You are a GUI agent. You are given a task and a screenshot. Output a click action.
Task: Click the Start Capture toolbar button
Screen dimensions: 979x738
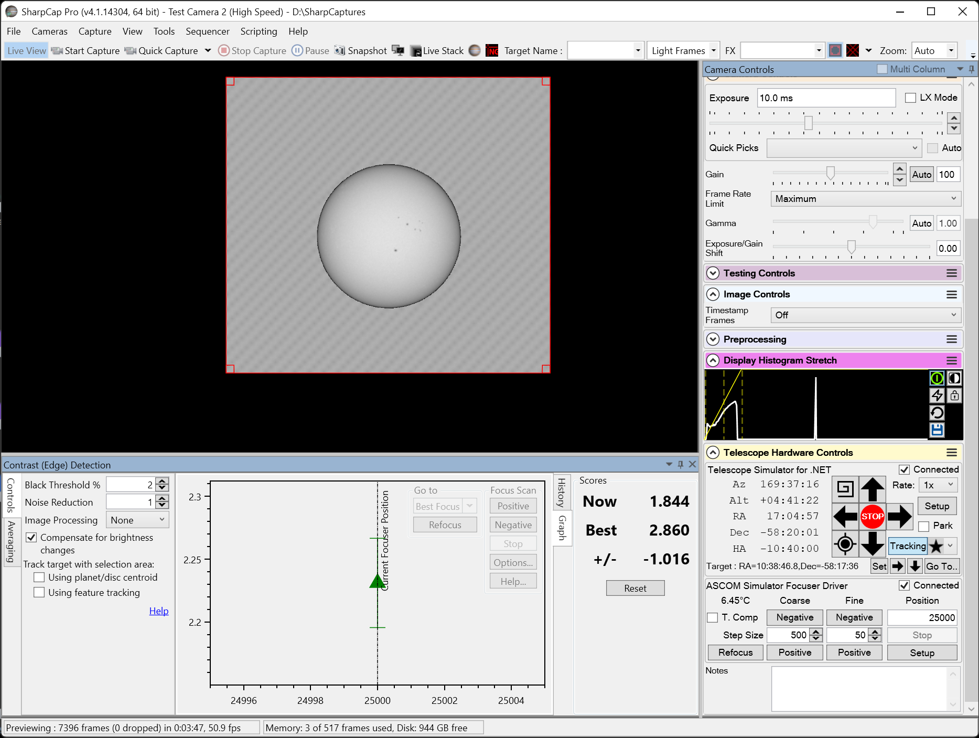[x=85, y=51]
